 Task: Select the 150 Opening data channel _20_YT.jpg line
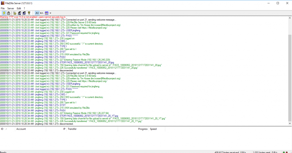click(83, 119)
